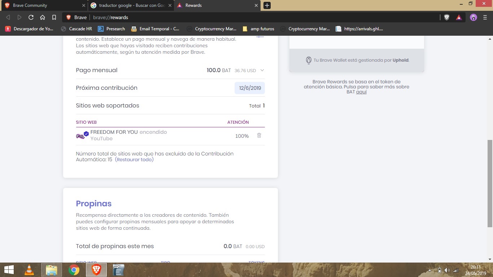The width and height of the screenshot is (493, 277).
Task: Select the Rewards tab
Action: pos(217,5)
